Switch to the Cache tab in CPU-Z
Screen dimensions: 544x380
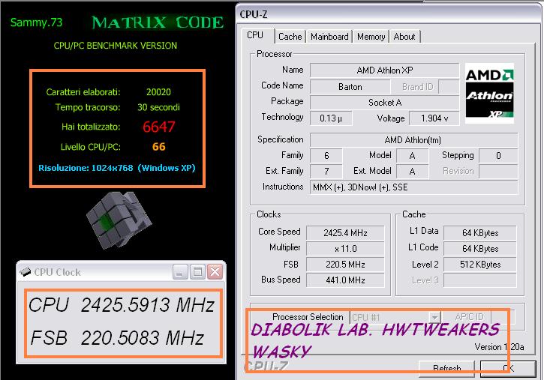tap(290, 37)
